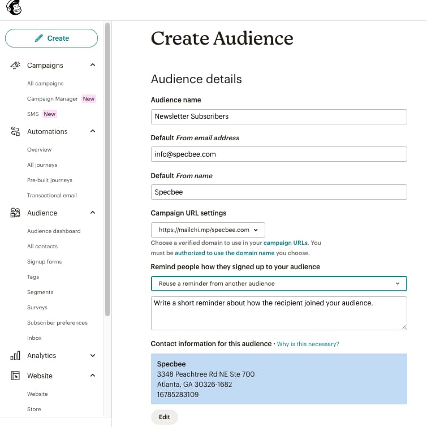427x427 pixels.
Task: Click the Mailchimp Freddie logo
Action: coord(14,8)
